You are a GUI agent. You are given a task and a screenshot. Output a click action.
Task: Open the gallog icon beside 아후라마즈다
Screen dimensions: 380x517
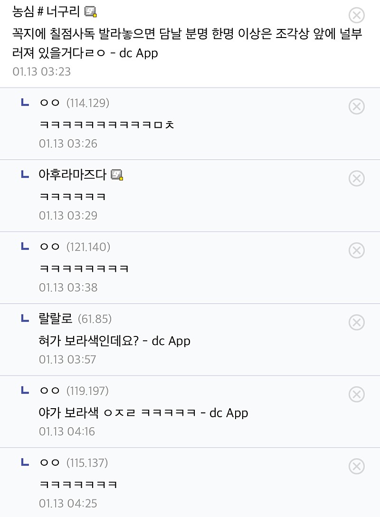coord(117,175)
